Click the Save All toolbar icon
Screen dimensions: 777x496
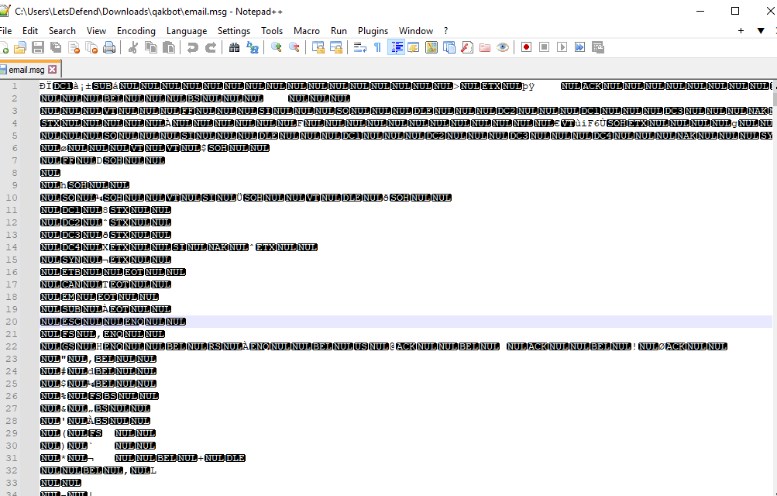(56, 47)
